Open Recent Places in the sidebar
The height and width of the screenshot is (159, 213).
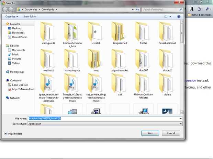pos(18,37)
